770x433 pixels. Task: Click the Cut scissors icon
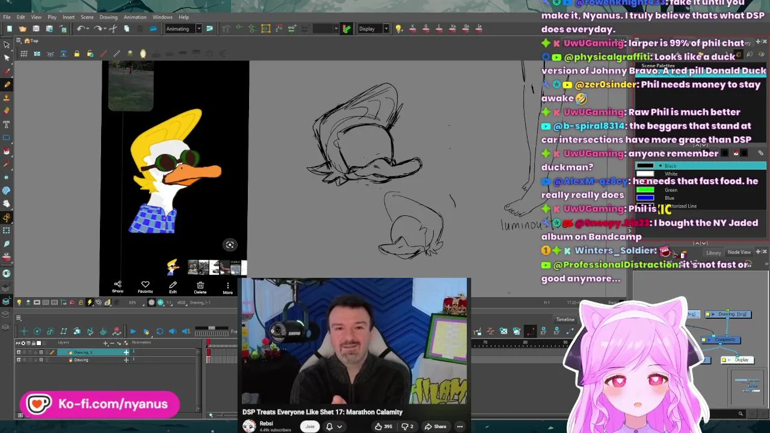pyautogui.click(x=113, y=28)
